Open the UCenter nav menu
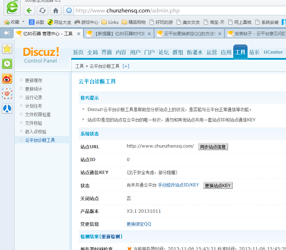Screen dimensions: 286x250 coord(273,52)
